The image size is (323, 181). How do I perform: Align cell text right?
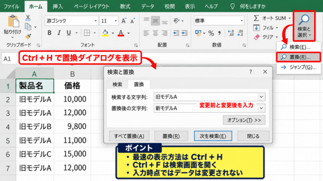click(x=165, y=33)
